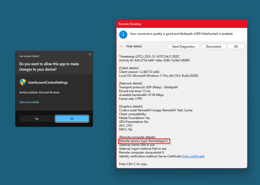Screen dimensions: 260x185
Task: Select the highlighted Remote session type line
Action: pos(144,141)
